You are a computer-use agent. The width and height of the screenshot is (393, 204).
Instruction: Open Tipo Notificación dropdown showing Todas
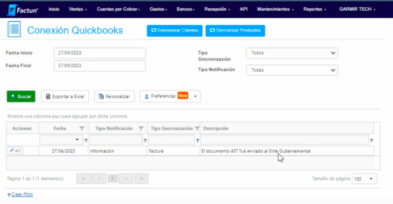pos(292,70)
